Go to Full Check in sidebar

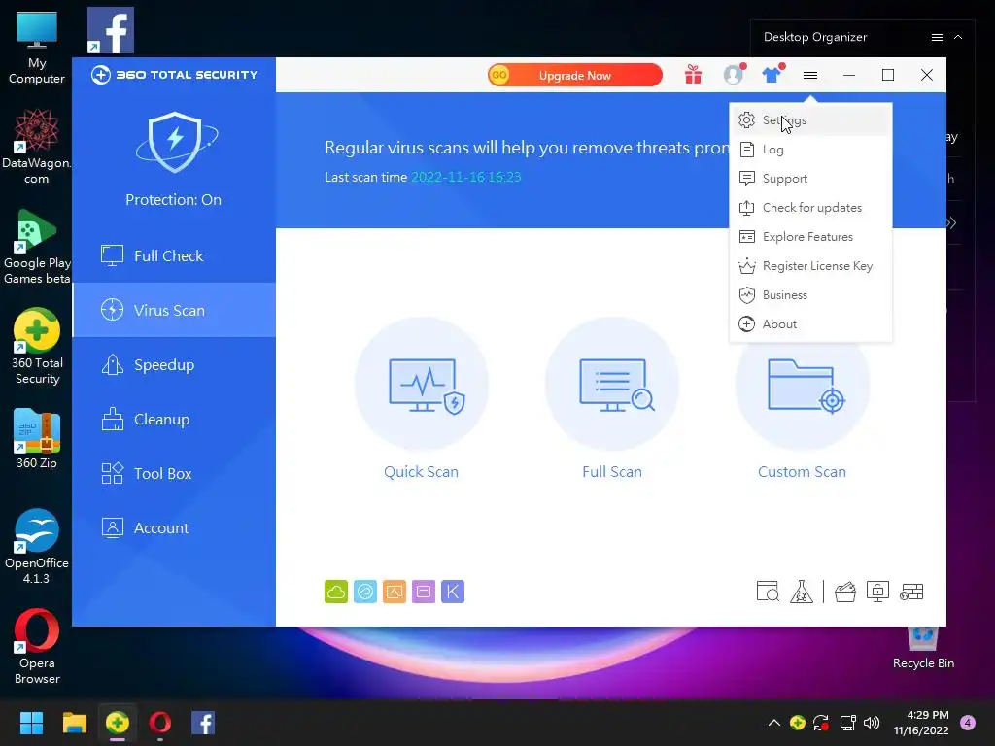click(175, 255)
